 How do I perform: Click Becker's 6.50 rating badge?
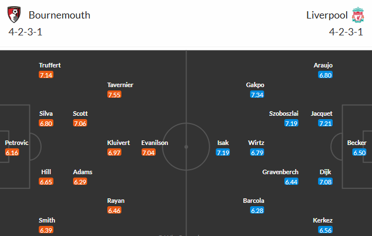(359, 152)
